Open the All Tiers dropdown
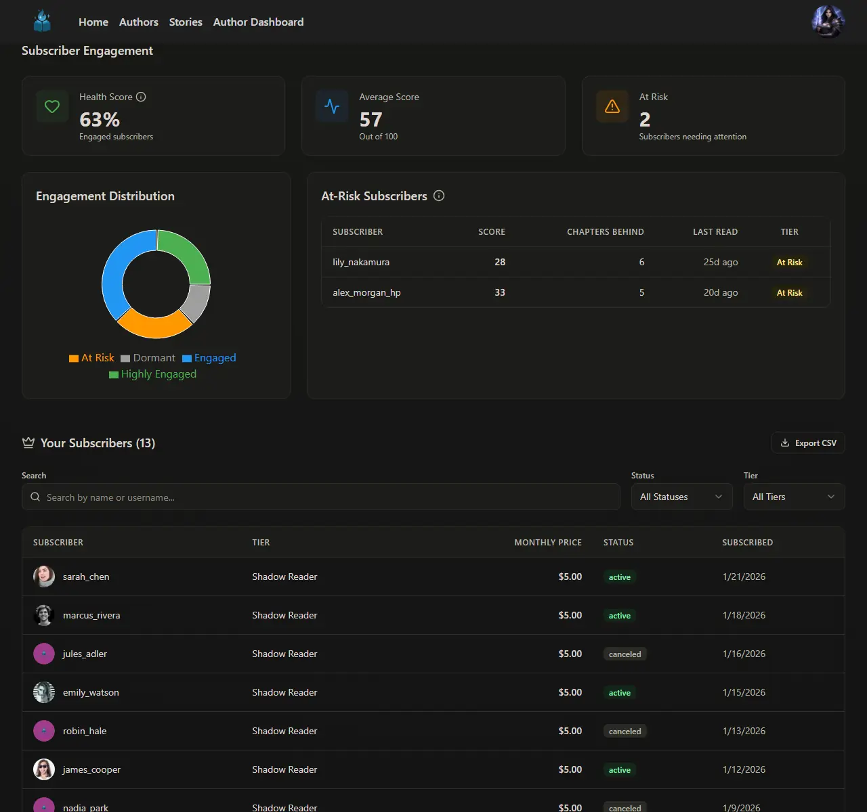 [793, 497]
